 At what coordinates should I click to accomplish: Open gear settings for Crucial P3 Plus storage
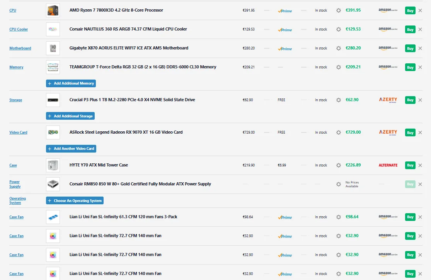pos(339,100)
